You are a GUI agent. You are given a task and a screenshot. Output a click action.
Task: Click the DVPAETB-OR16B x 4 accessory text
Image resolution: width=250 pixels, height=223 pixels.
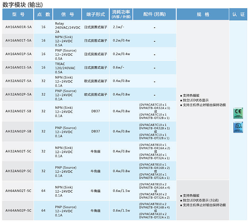[x=154, y=207]
